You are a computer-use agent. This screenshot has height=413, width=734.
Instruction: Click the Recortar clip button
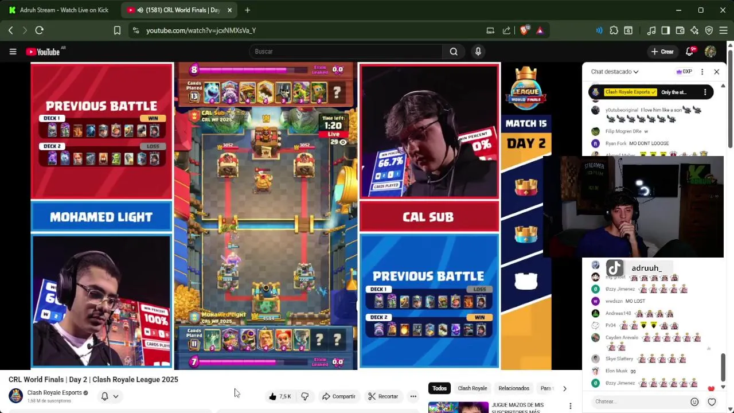[383, 396]
